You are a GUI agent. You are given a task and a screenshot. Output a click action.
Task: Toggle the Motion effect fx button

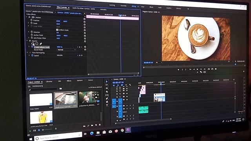pyautogui.click(x=29, y=17)
